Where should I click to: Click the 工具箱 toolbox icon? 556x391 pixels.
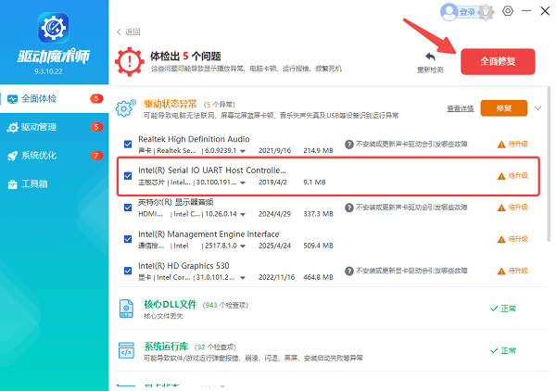12,184
